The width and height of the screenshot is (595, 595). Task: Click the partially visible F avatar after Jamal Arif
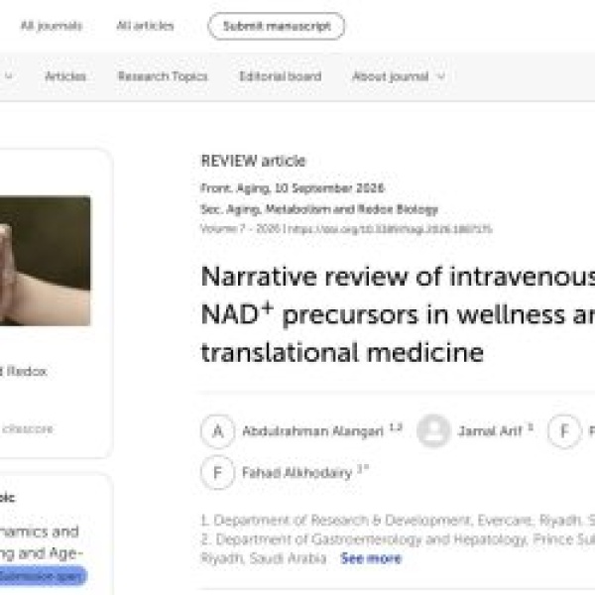point(564,431)
